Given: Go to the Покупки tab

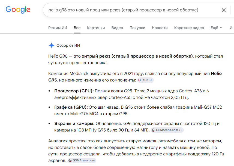Looking at the screenshot, I should coord(137,28).
